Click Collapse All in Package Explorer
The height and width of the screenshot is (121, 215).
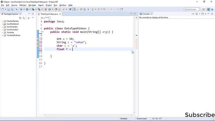coord(20,18)
